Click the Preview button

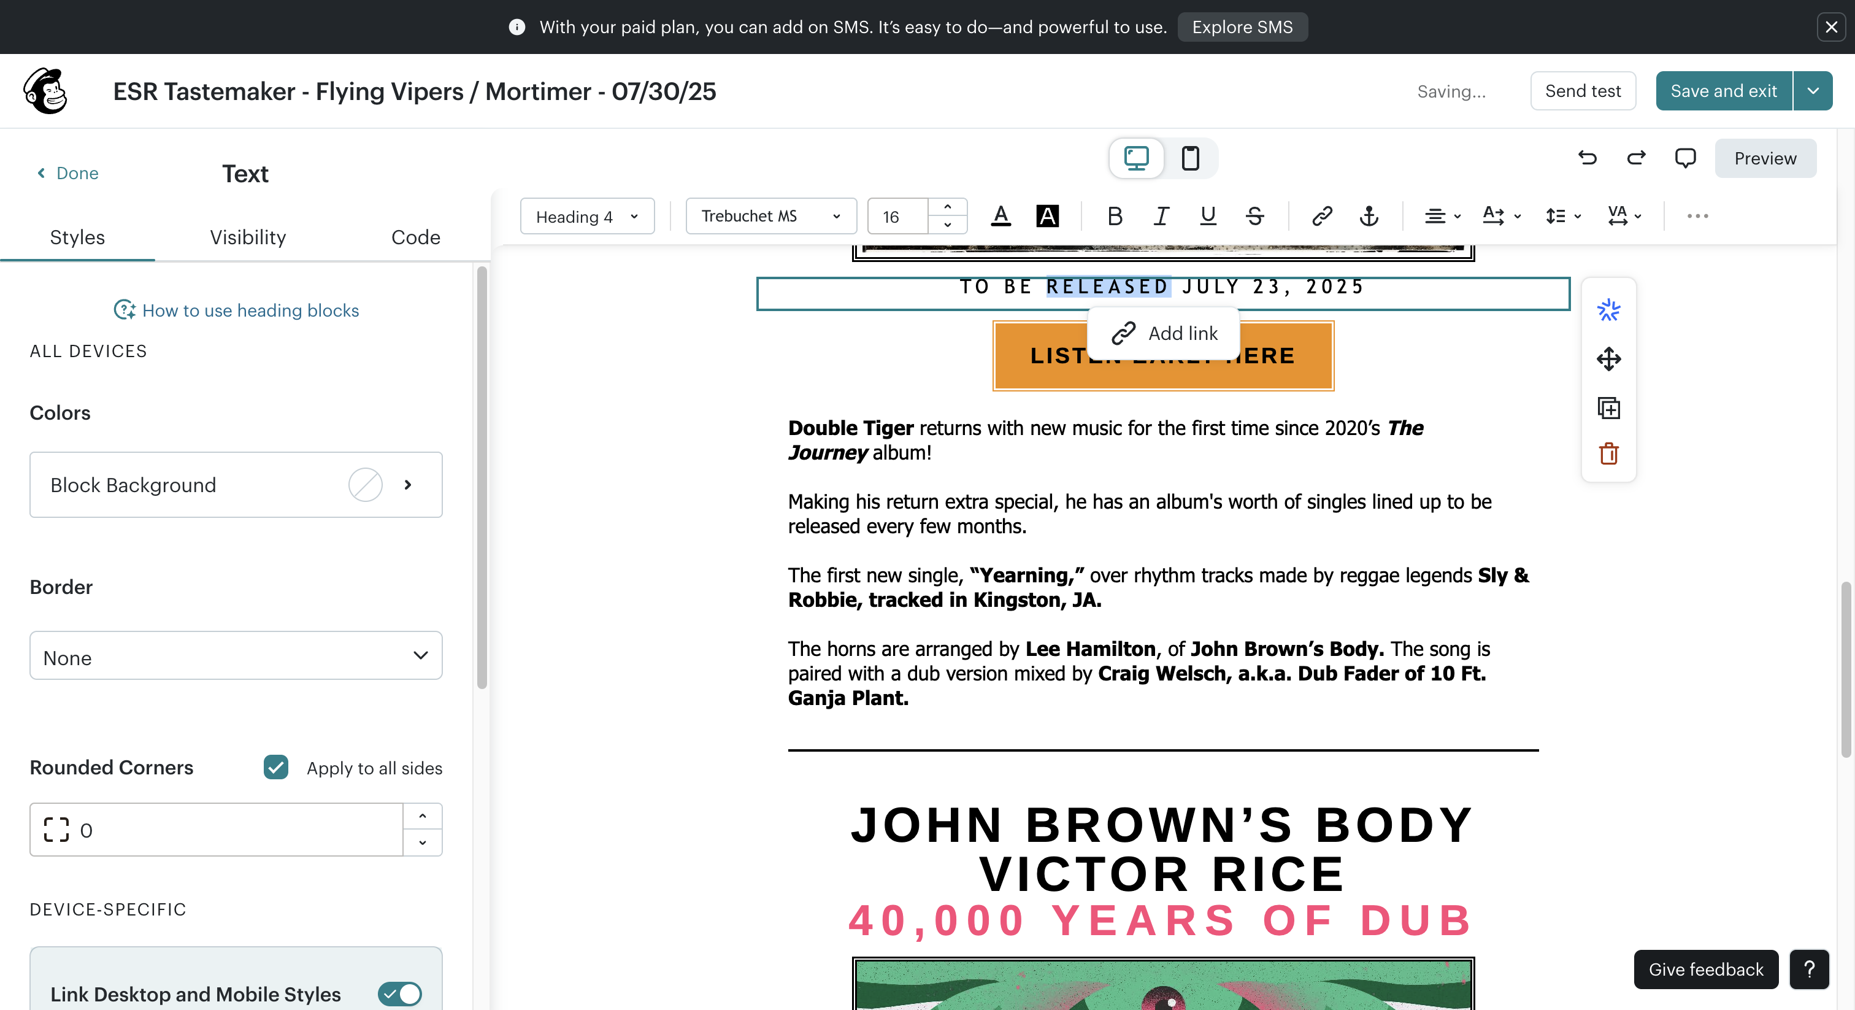point(1765,158)
